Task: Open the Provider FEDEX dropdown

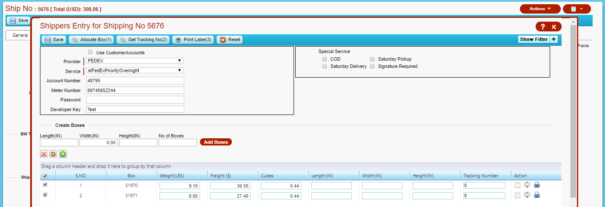Action: click(x=135, y=61)
